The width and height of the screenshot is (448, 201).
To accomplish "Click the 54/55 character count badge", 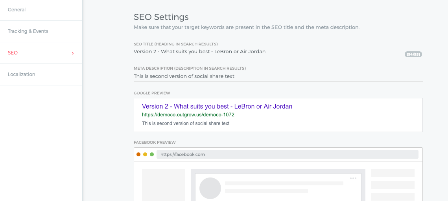I will click(x=413, y=54).
